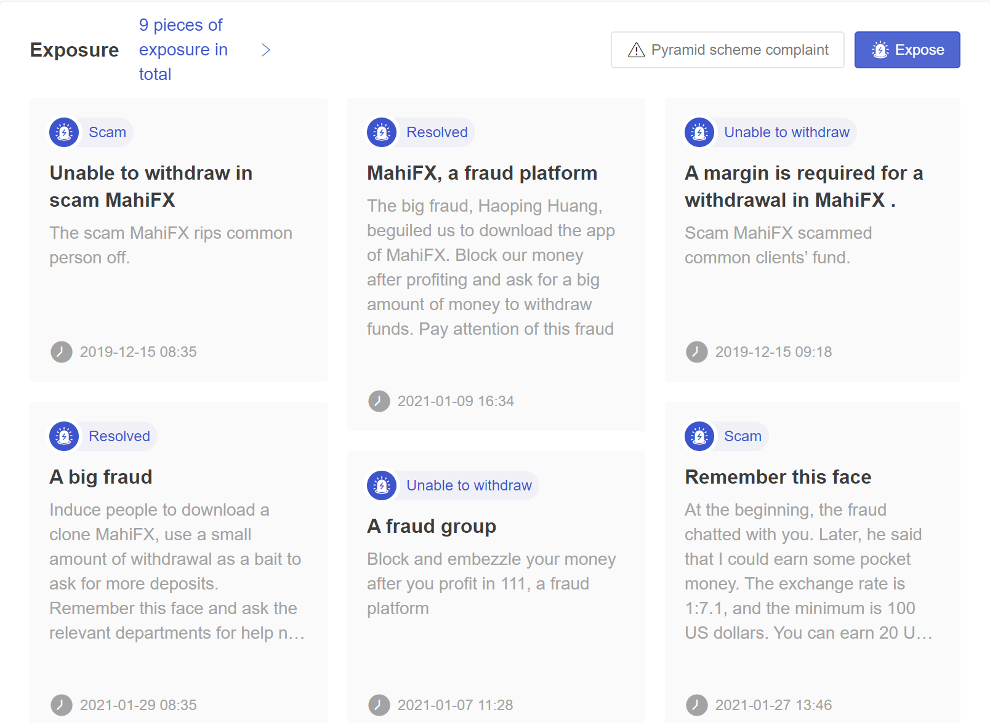The height and width of the screenshot is (723, 990).
Task: Open the 'Unable to withdraw in scam MahiFX' title
Action: [x=151, y=186]
